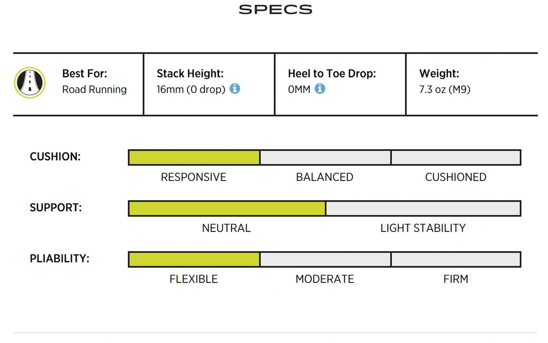Select the Firm pliability bar segment
Viewport: 548px width, 343px height.
coord(456,259)
